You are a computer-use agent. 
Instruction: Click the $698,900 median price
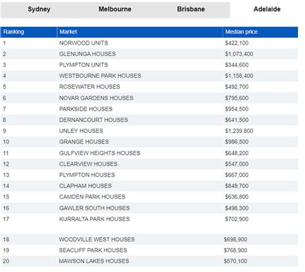coord(236,240)
